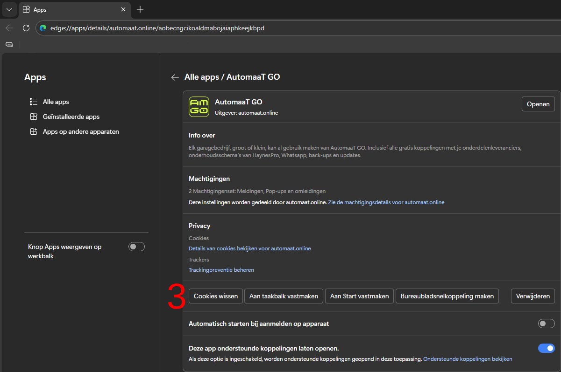
Task: Click the Trackers label under Privacy
Action: click(x=199, y=260)
